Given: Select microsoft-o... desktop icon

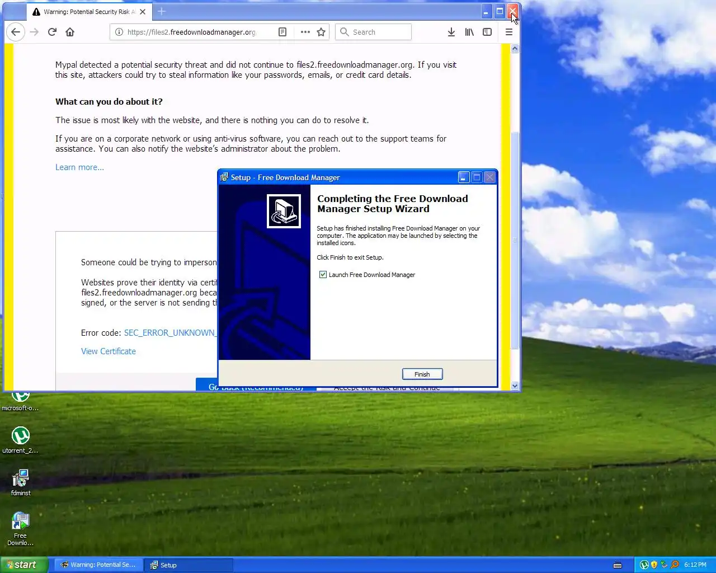Looking at the screenshot, I should coord(20,402).
